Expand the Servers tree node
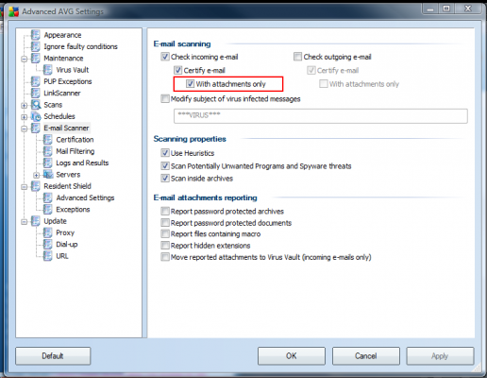 coord(37,175)
